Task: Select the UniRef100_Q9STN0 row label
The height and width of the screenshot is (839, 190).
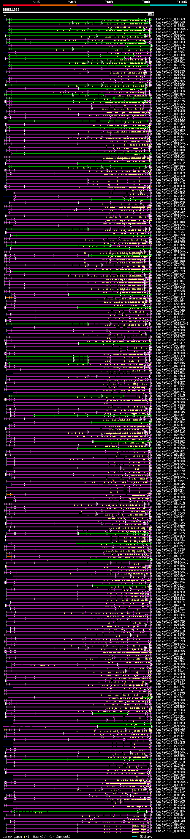Action: (170, 94)
